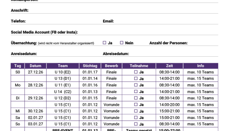This screenshot has width=229, height=131.
Task: Tick Ja for U 10 (E2) participation
Action: 136,72
